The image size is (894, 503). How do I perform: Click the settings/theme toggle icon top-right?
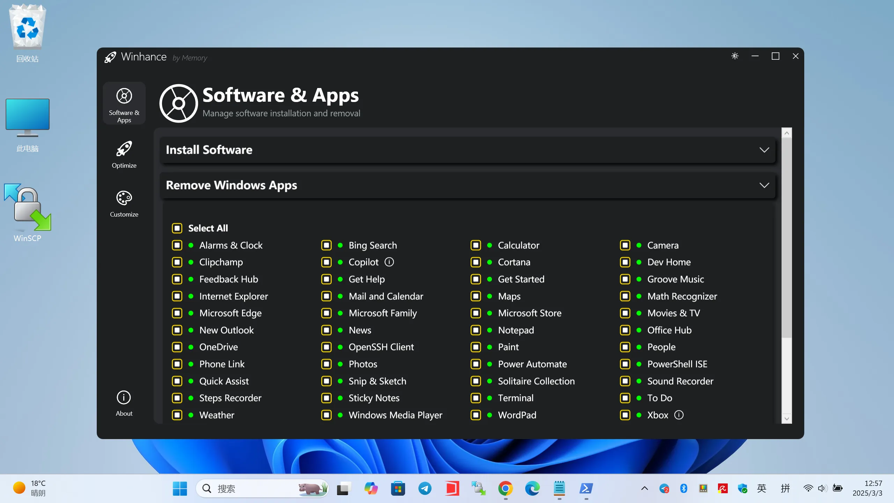(734, 56)
